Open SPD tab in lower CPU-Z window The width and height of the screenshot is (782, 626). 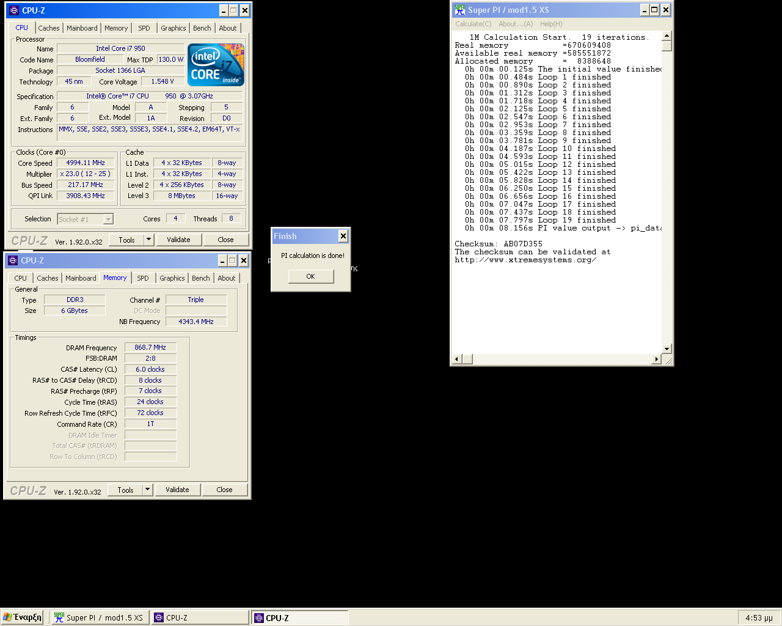click(143, 278)
